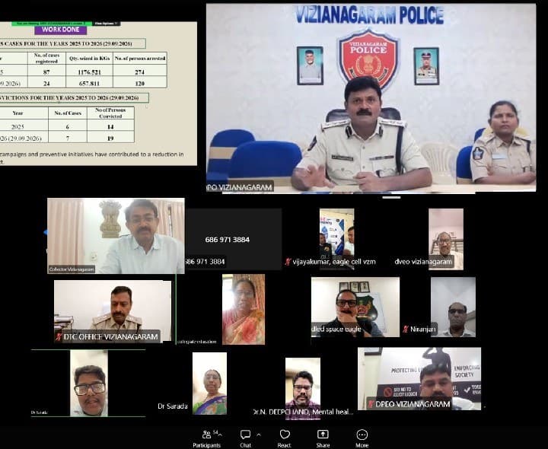Select Dr. N. DEEPCHAND video tile
The height and width of the screenshot is (449, 548).
pyautogui.click(x=303, y=388)
